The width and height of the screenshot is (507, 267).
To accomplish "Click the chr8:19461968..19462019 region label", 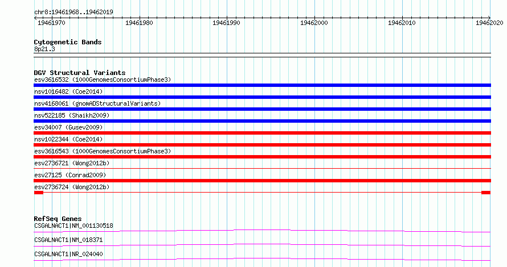I will coord(73,12).
